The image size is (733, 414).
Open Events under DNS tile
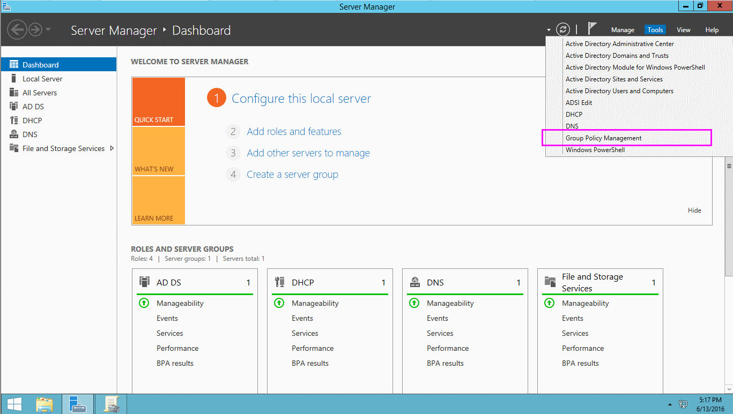(438, 318)
